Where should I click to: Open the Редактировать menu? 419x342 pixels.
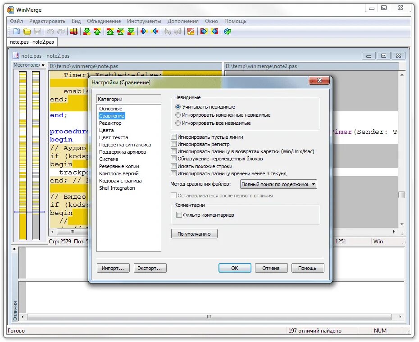pos(47,21)
